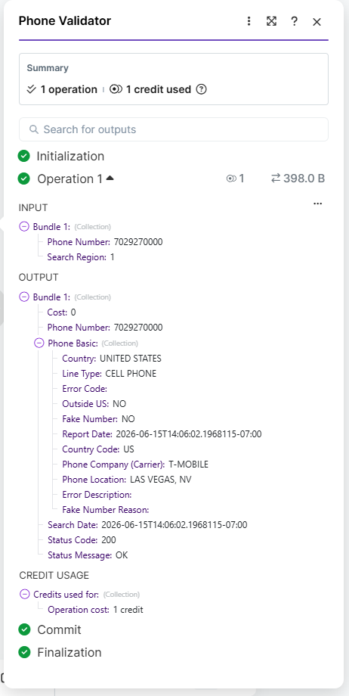Open the ellipsis menu beside INPUT
Image resolution: width=349 pixels, height=696 pixels.
click(317, 204)
